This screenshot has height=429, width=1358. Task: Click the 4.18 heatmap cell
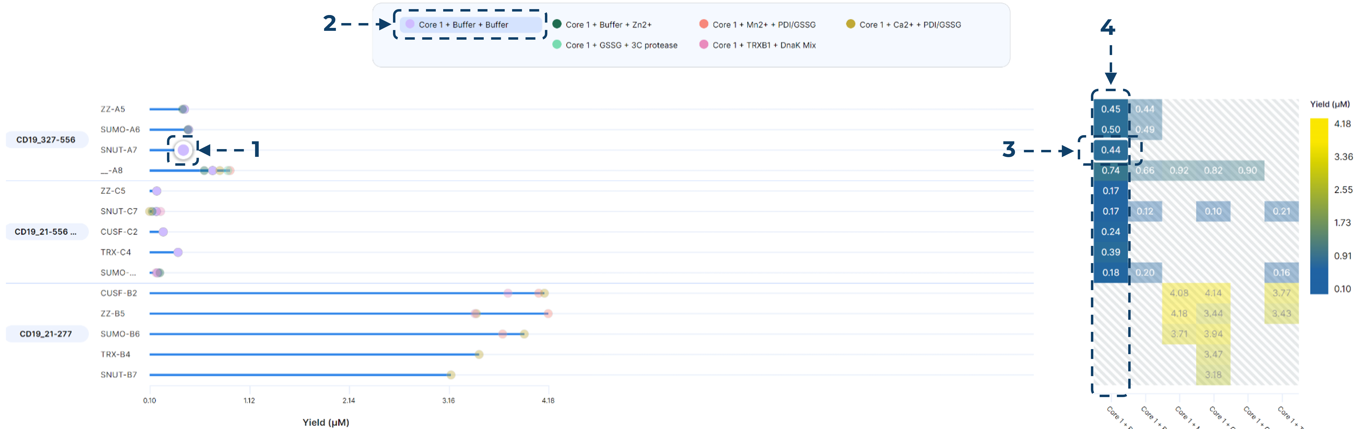[1179, 313]
